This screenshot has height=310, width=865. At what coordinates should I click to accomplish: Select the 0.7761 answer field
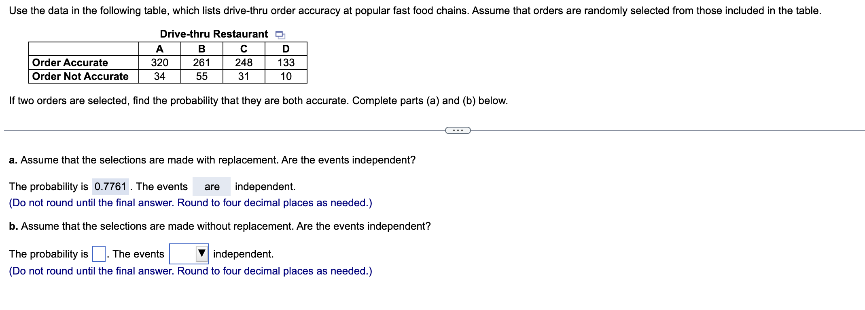pyautogui.click(x=110, y=186)
